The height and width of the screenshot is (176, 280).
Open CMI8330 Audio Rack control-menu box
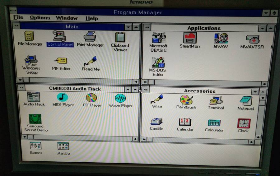[x=21, y=87]
